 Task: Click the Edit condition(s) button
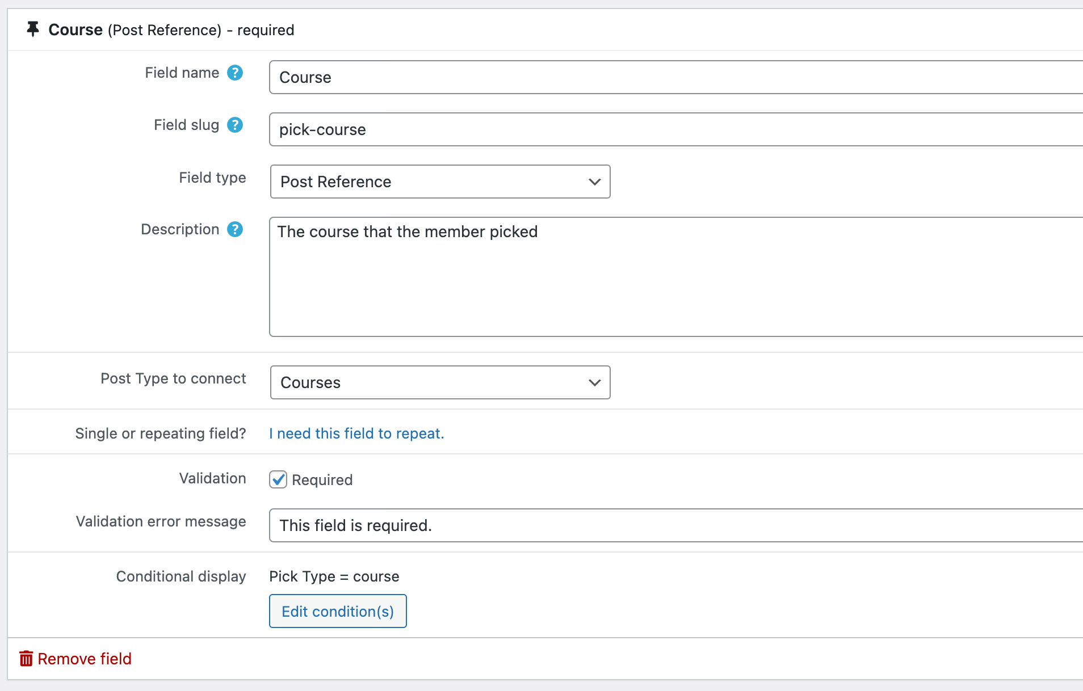click(338, 611)
